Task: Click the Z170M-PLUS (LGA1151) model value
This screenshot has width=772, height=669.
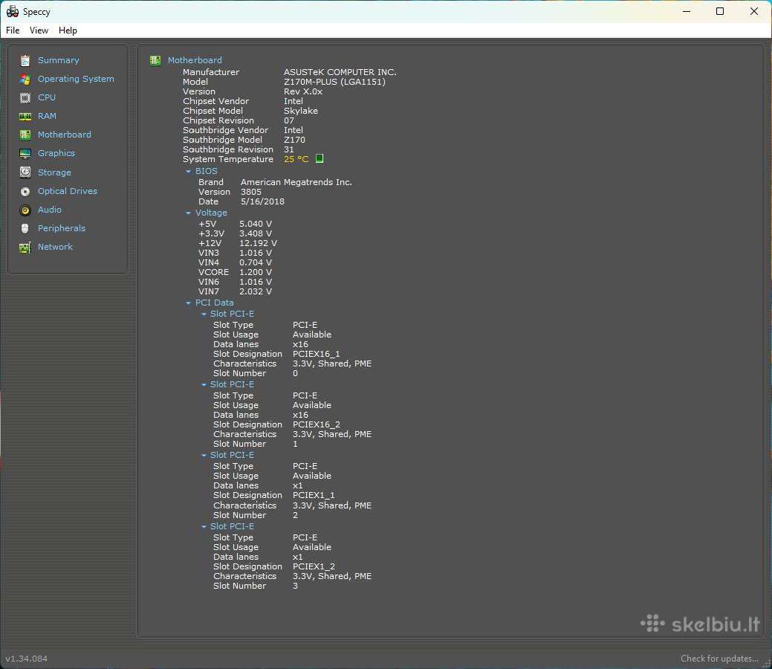Action: point(334,82)
